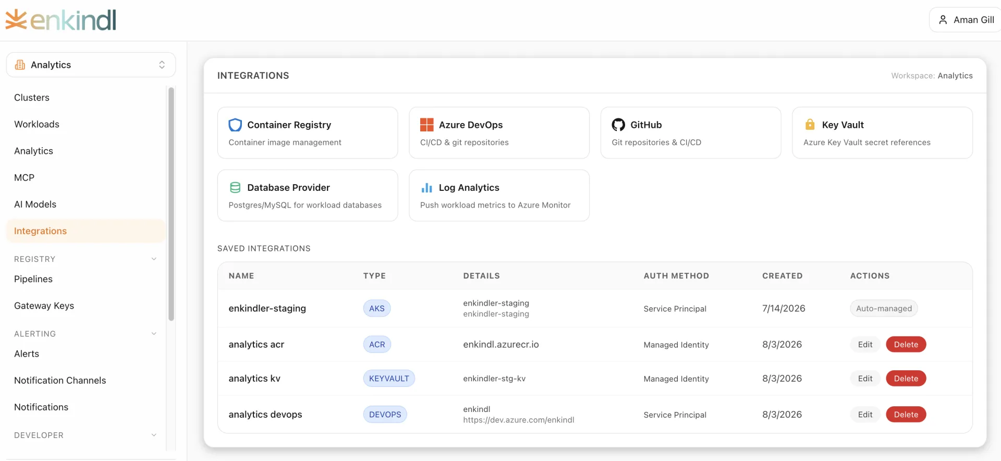Edit the analytics kv integration

(x=865, y=378)
